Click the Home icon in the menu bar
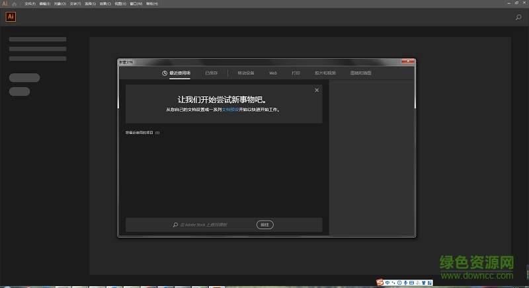This screenshot has width=529, height=288. pos(15,4)
